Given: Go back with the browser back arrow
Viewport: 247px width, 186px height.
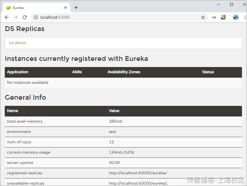Looking at the screenshot, I should pyautogui.click(x=7, y=17).
